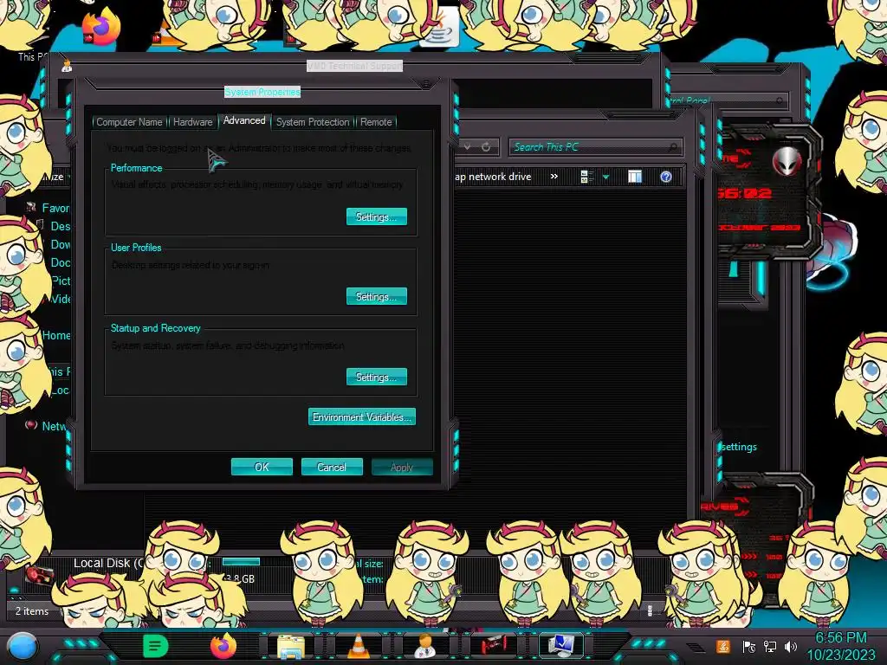Image resolution: width=887 pixels, height=665 pixels.
Task: Open network tray icon
Action: click(x=770, y=647)
